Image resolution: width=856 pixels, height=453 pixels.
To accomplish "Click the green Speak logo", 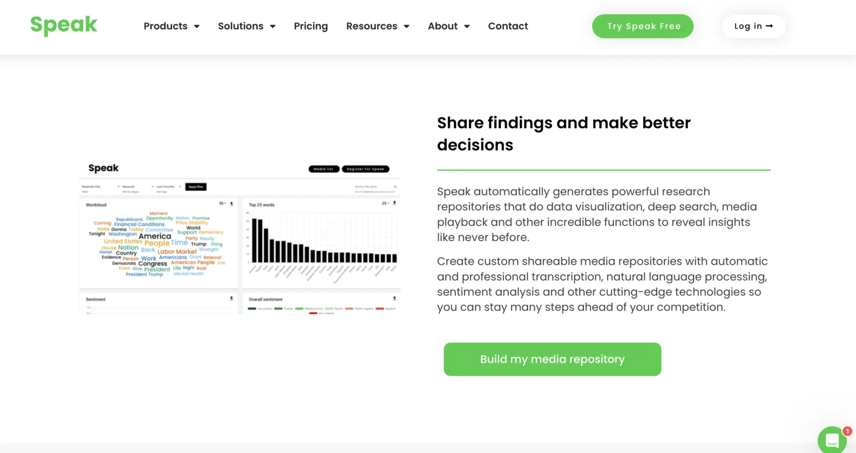I will point(64,25).
